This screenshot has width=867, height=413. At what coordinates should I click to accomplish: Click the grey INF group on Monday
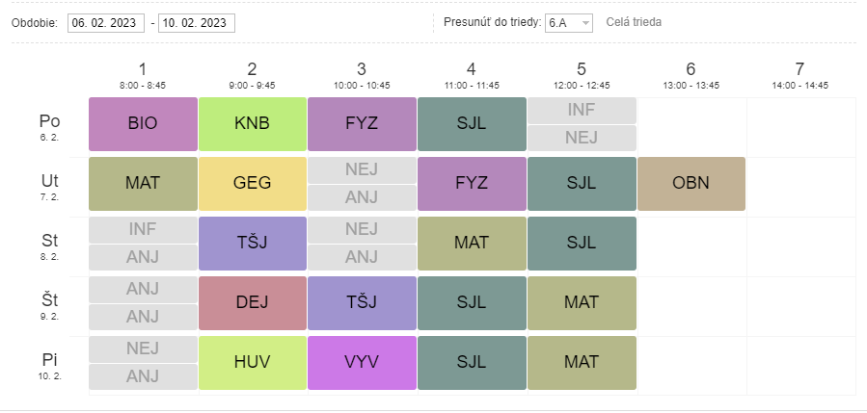(x=582, y=111)
